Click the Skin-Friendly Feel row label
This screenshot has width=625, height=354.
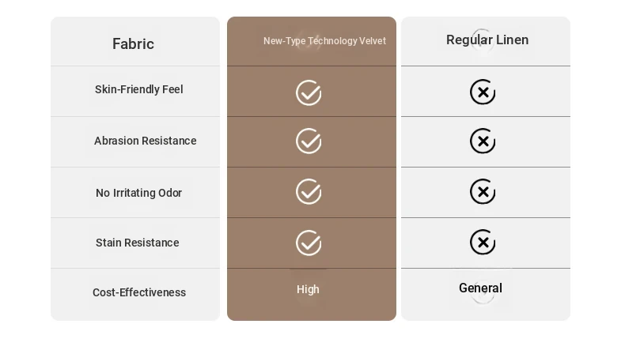[138, 89]
